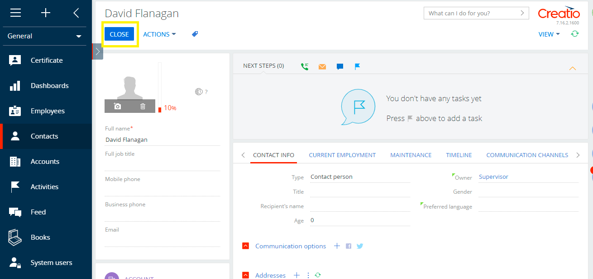Add a task with the blue flag icon
593x279 pixels.
[357, 67]
